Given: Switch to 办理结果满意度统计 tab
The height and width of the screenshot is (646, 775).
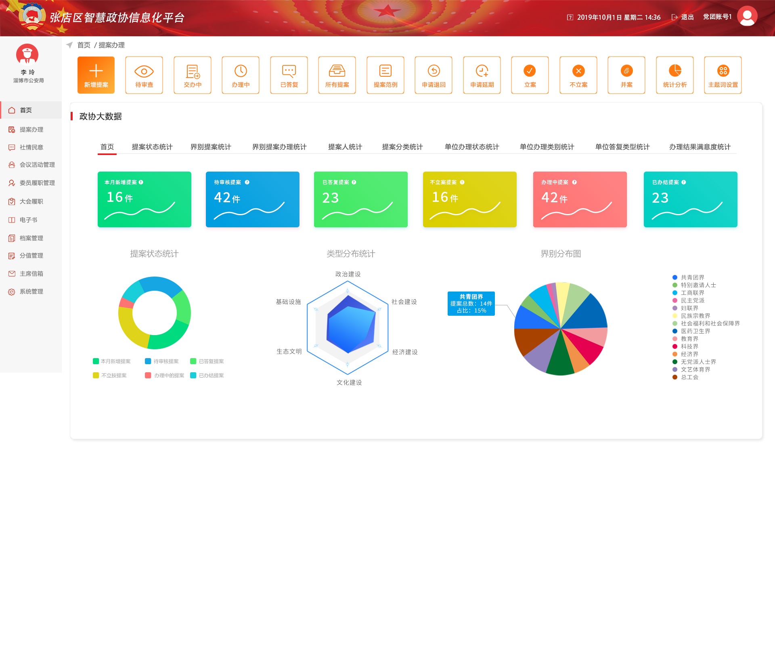Looking at the screenshot, I should point(700,147).
